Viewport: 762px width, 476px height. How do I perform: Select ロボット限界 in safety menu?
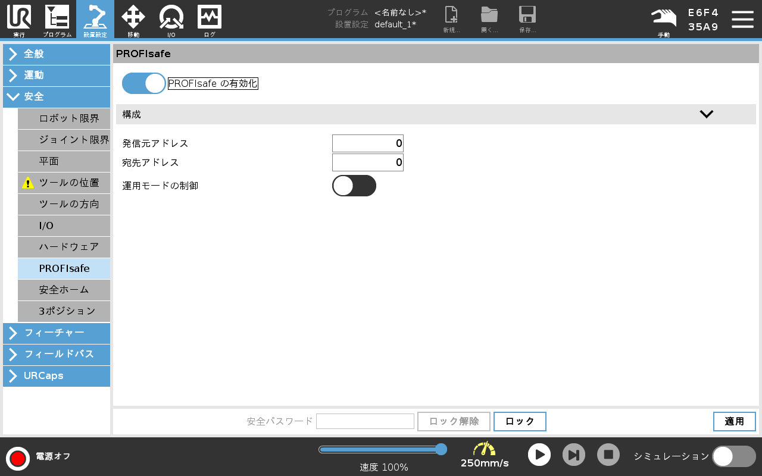[64, 118]
